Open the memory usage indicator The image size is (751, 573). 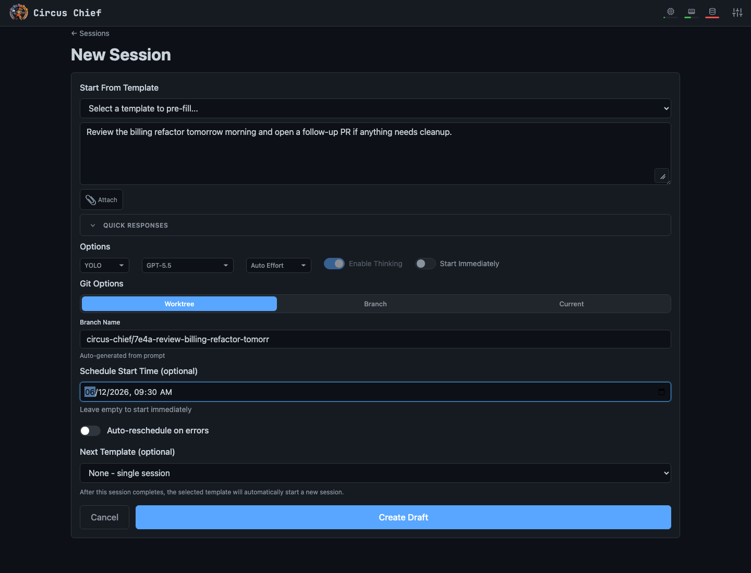pos(692,12)
